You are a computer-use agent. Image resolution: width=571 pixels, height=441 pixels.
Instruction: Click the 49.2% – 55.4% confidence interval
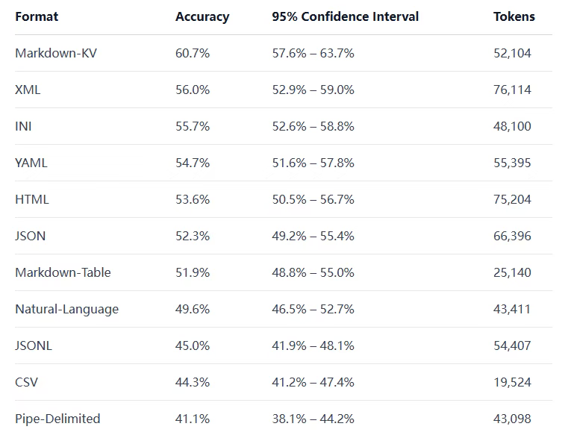click(x=313, y=236)
